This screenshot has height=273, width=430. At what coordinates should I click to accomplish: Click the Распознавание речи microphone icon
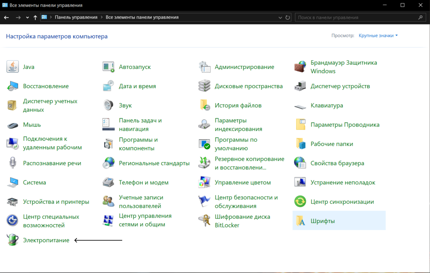pyautogui.click(x=13, y=163)
